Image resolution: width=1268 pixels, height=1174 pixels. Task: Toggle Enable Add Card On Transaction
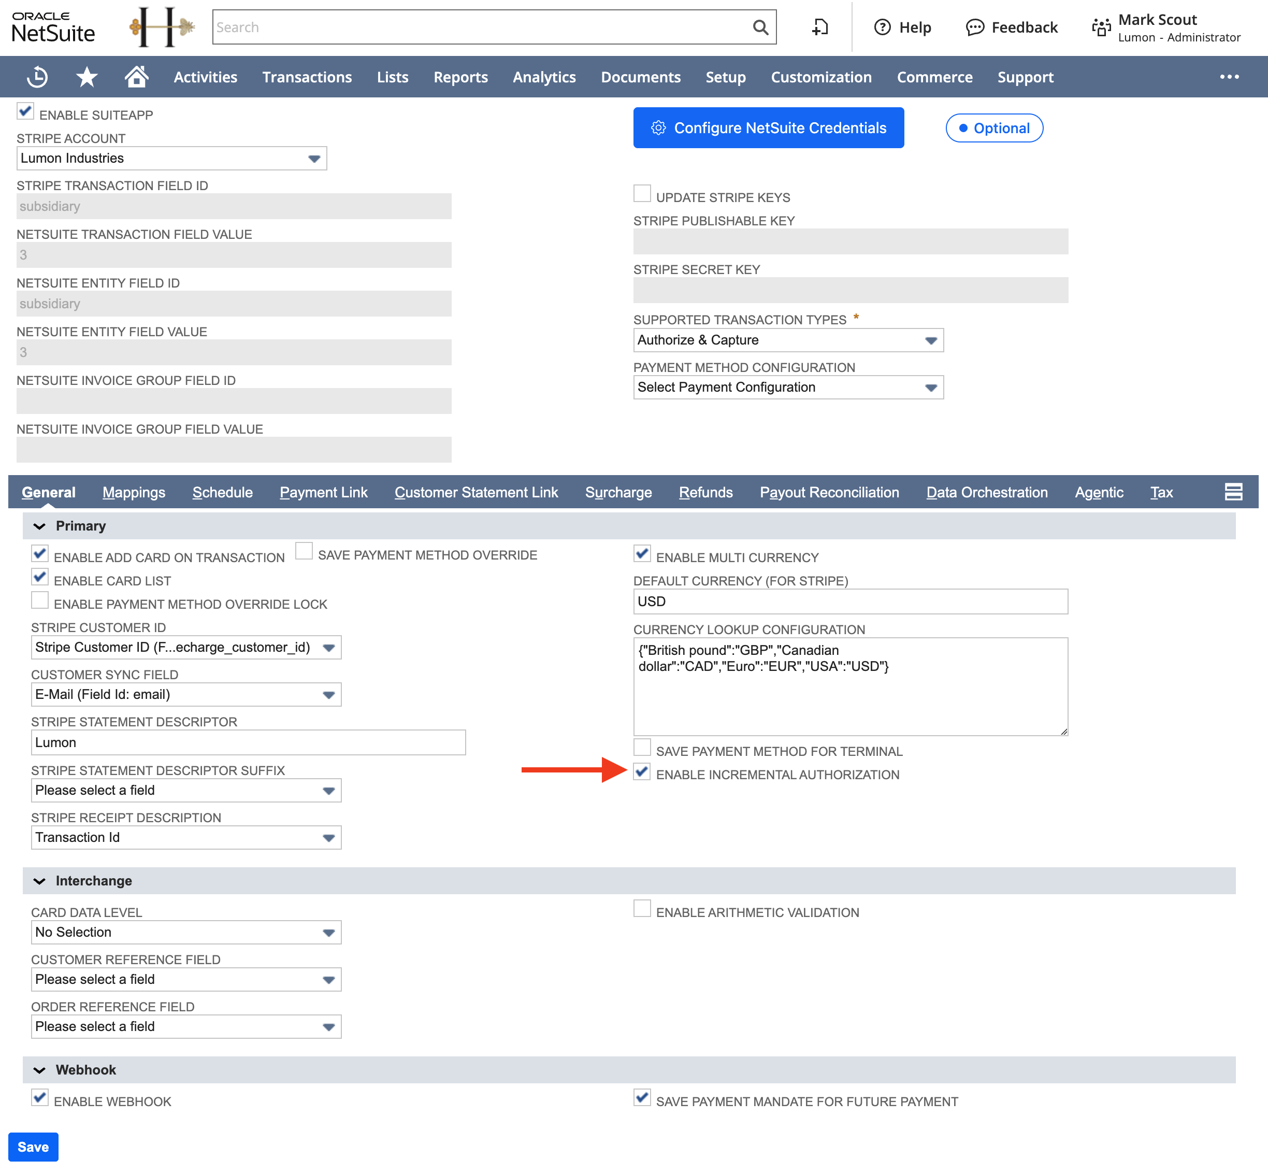click(40, 553)
